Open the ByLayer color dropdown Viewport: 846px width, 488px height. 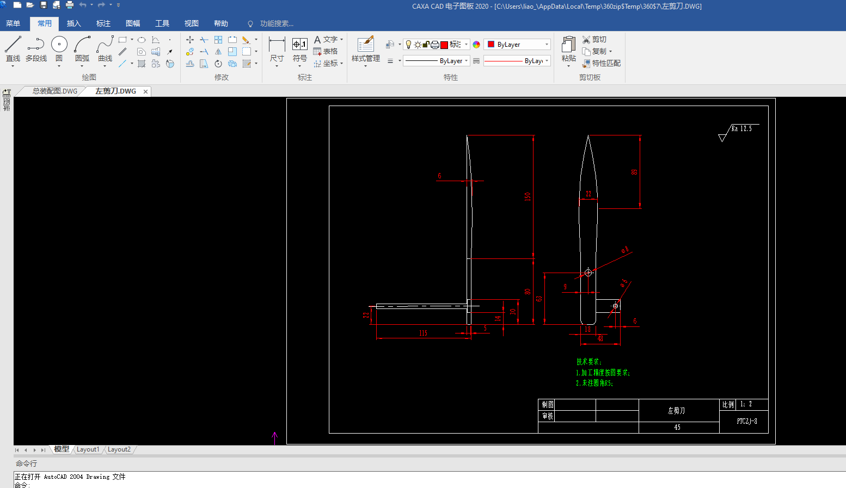(547, 45)
